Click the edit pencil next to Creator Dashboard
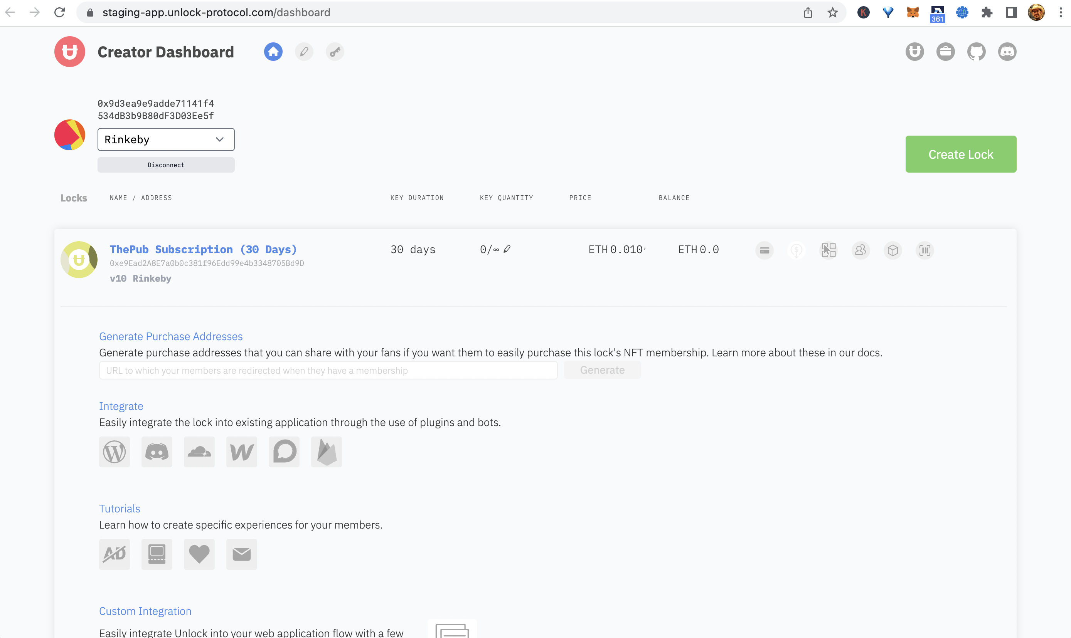 pos(304,52)
